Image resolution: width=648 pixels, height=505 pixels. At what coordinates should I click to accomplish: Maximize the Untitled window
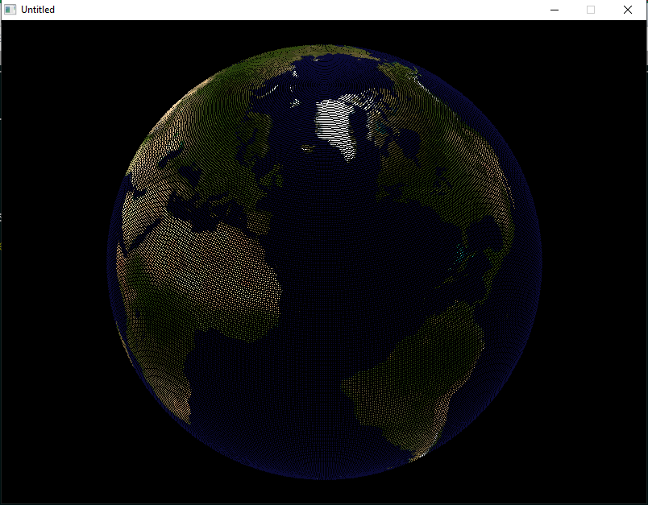(591, 10)
